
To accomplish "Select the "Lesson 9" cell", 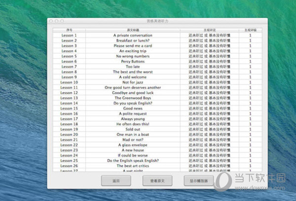I will (x=69, y=77).
